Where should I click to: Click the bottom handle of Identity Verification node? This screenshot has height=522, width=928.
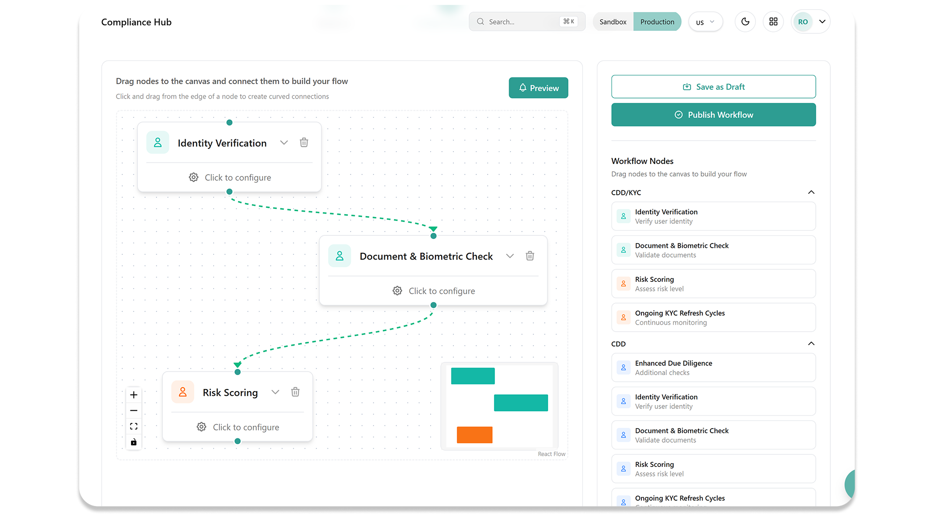[230, 192]
